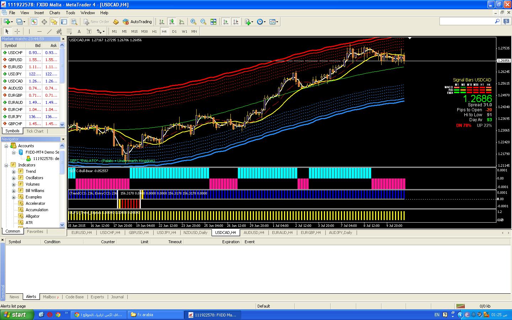
Task: Switch timeframe to M30
Action: pyautogui.click(x=144, y=31)
